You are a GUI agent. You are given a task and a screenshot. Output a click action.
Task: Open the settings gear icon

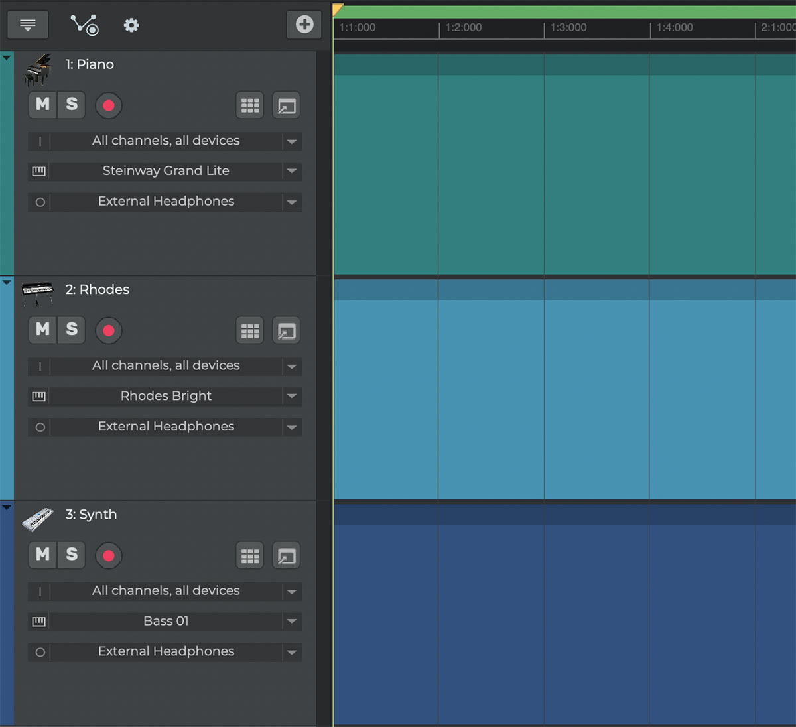click(x=131, y=25)
